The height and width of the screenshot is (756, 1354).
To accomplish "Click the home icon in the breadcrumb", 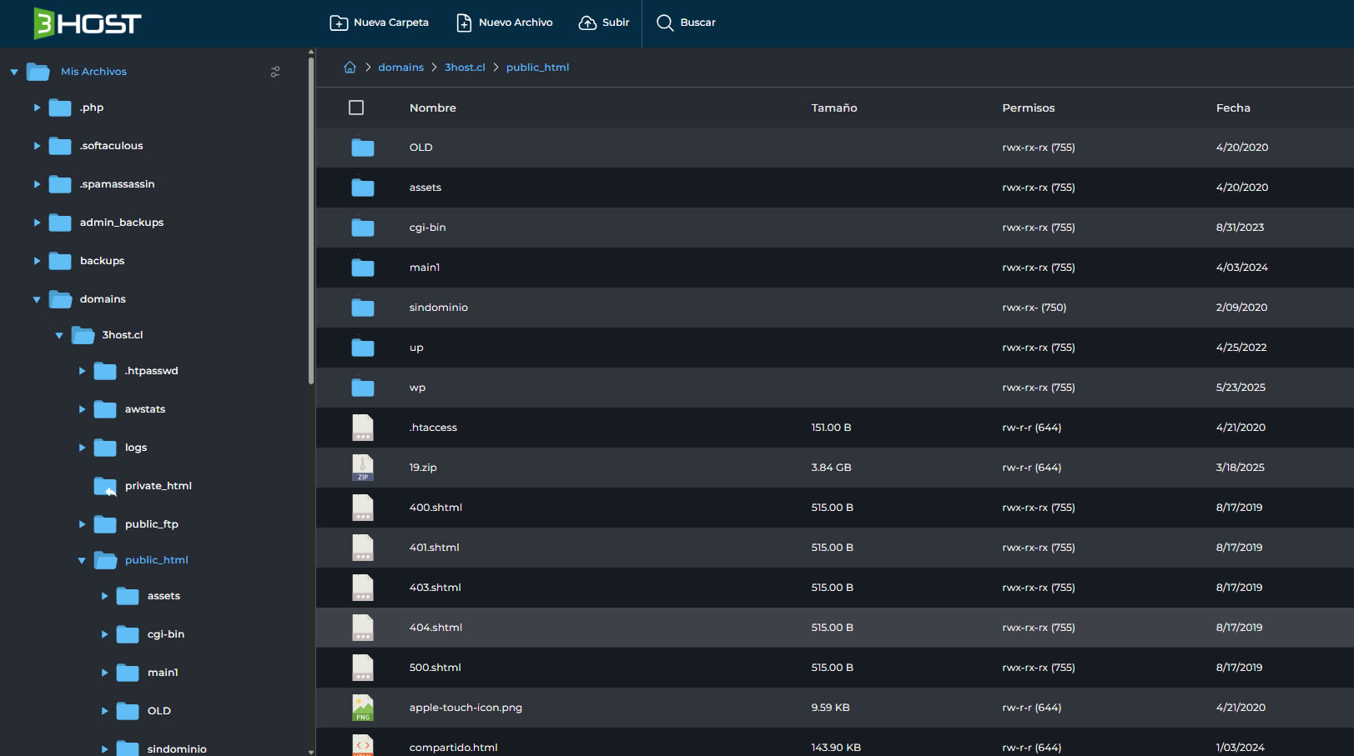I will coord(350,67).
